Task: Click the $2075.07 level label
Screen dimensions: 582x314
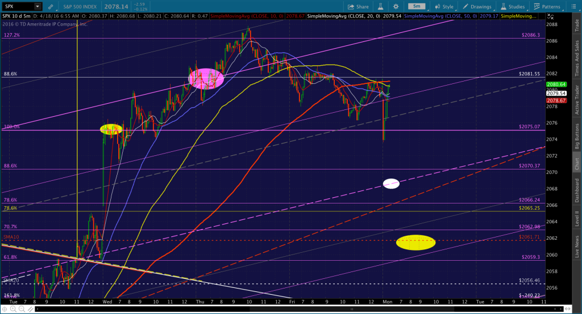Action: click(529, 126)
